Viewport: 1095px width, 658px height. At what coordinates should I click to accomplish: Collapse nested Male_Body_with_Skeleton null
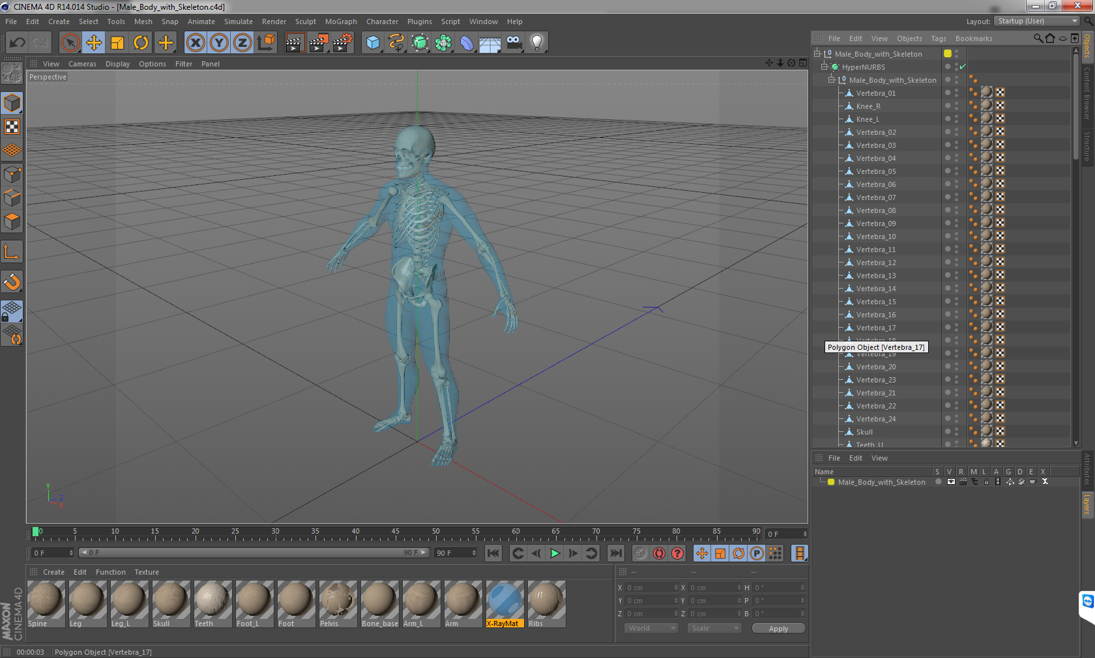click(x=831, y=80)
